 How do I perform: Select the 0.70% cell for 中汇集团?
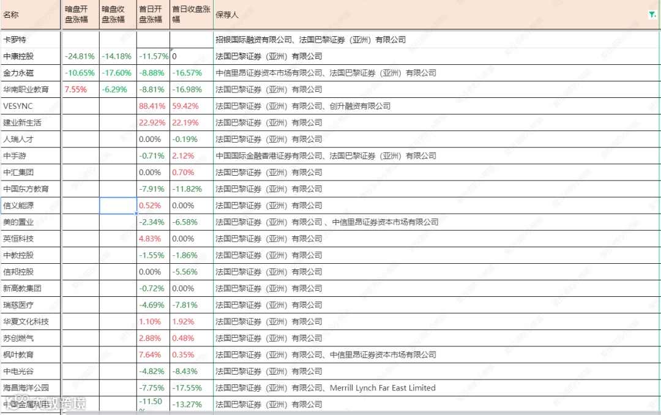[192, 173]
